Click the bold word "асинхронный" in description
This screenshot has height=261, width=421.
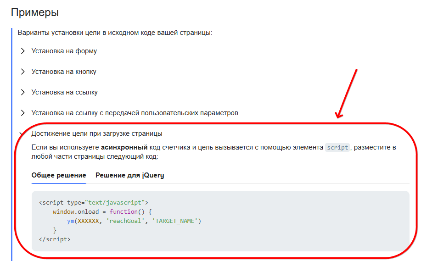tap(124, 148)
